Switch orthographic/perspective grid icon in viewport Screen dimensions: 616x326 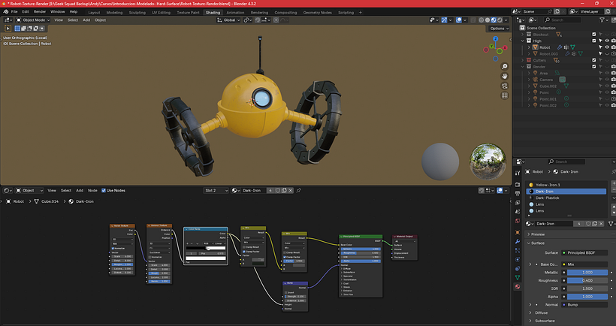click(x=505, y=96)
